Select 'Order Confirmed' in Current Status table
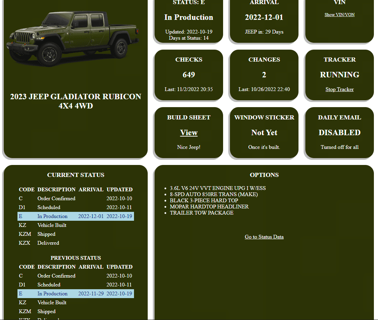This screenshot has height=320, width=378. tap(57, 199)
